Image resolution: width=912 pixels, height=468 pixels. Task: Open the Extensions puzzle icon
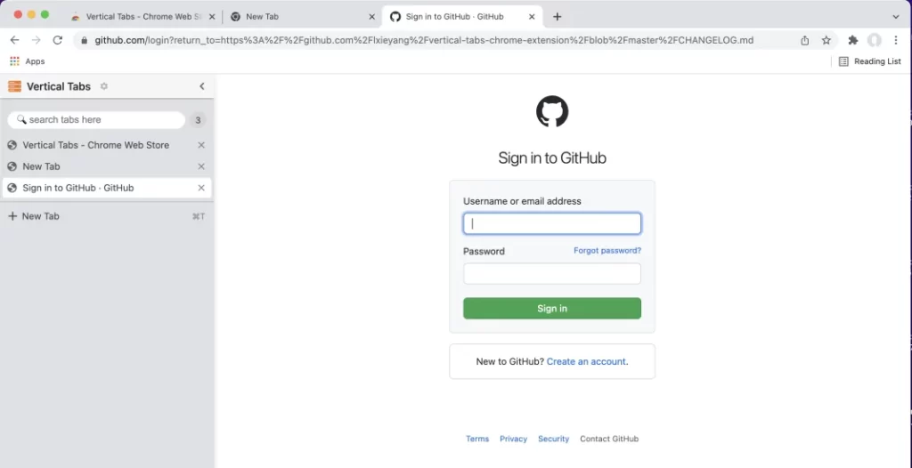tap(853, 40)
